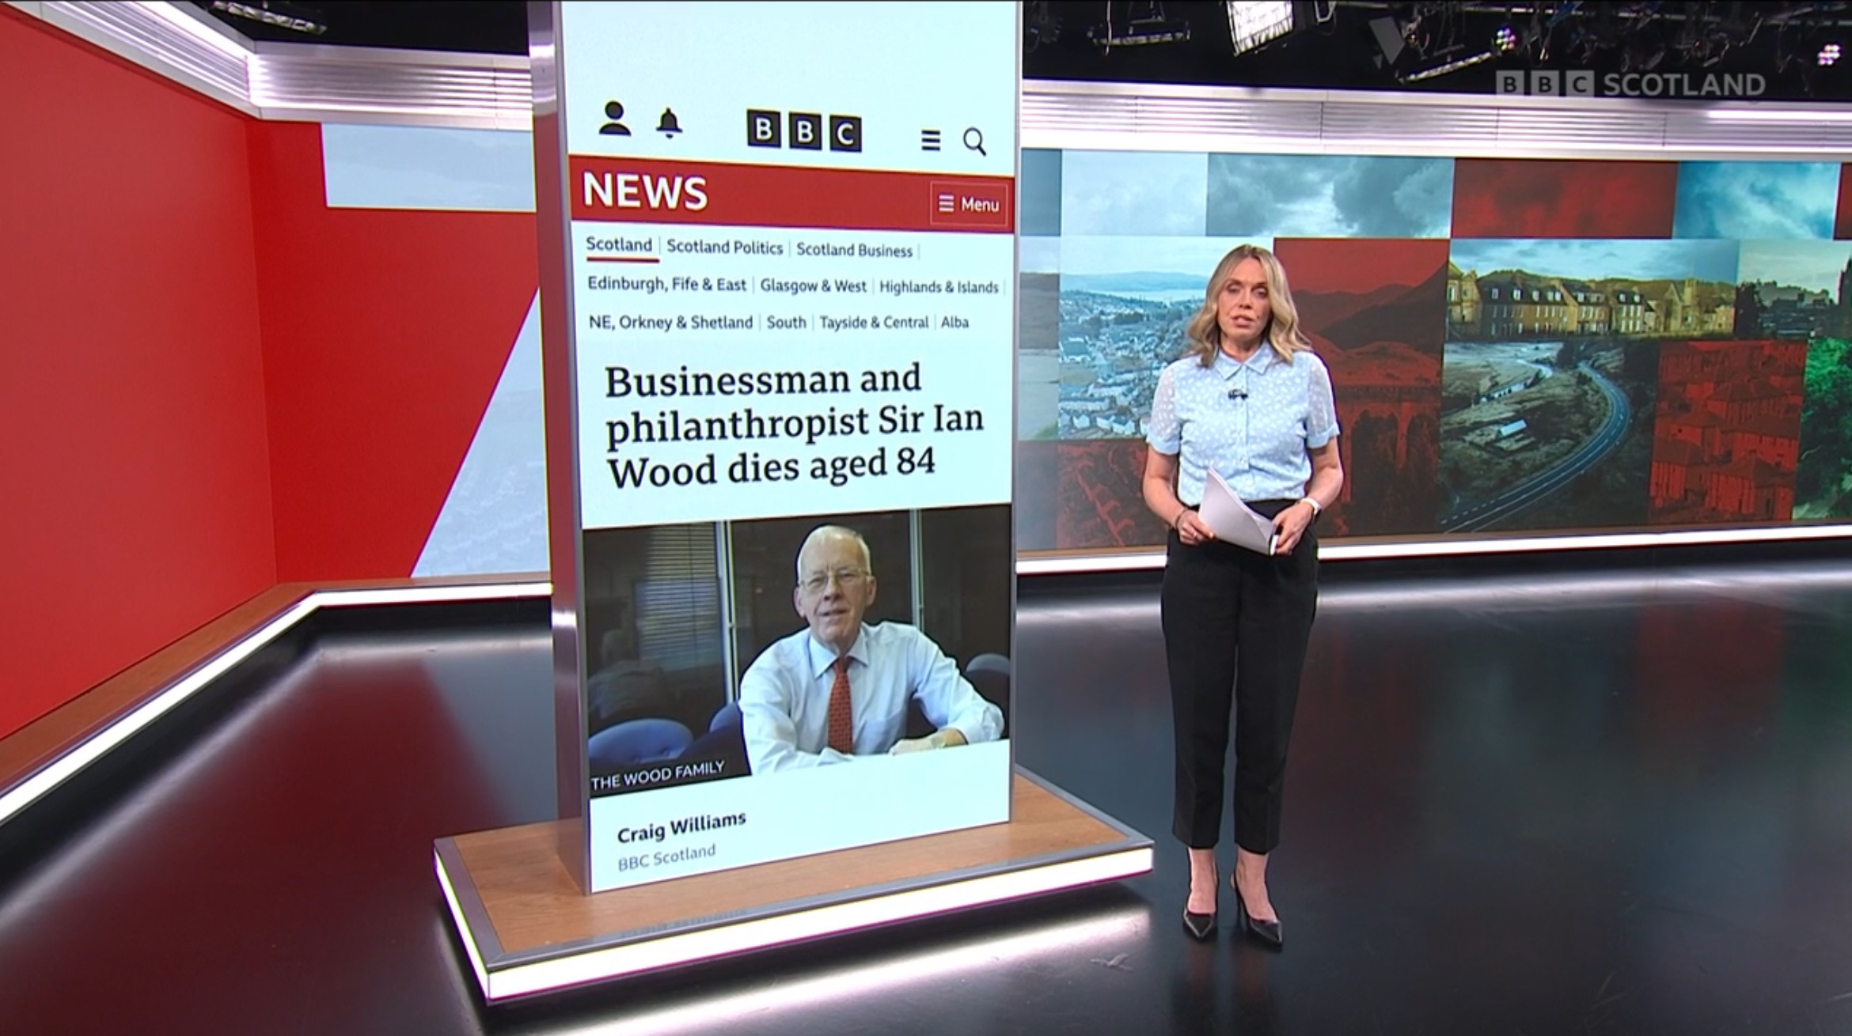Open Edinburgh, Fife & East link
The height and width of the screenshot is (1036, 1852).
click(666, 284)
